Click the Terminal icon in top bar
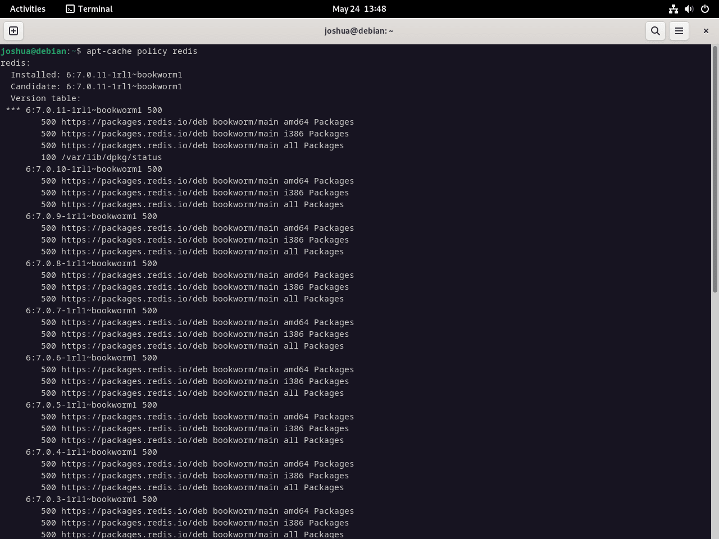The width and height of the screenshot is (719, 539). [x=70, y=8]
